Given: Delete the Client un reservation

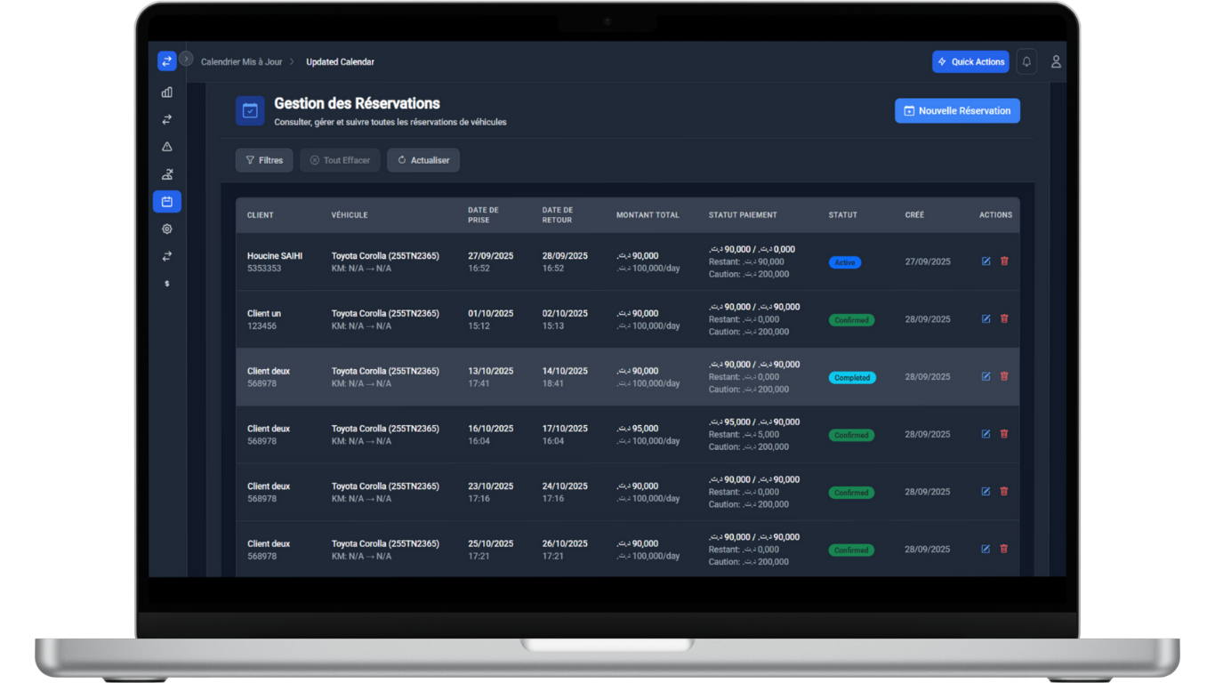Looking at the screenshot, I should pos(1004,318).
